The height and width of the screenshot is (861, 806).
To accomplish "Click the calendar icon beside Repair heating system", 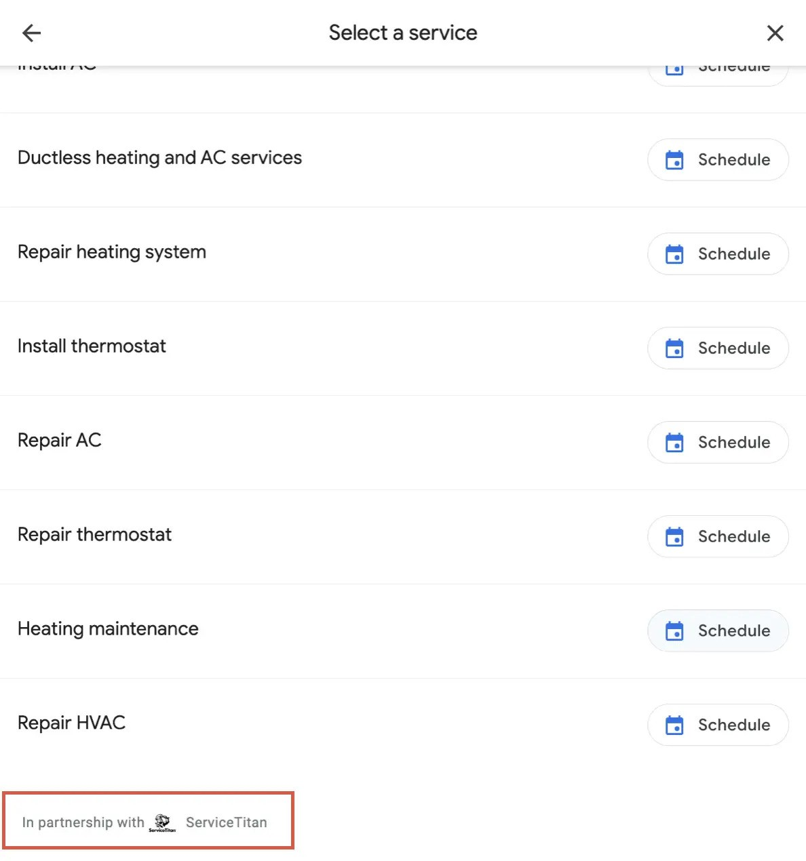I will tap(674, 254).
